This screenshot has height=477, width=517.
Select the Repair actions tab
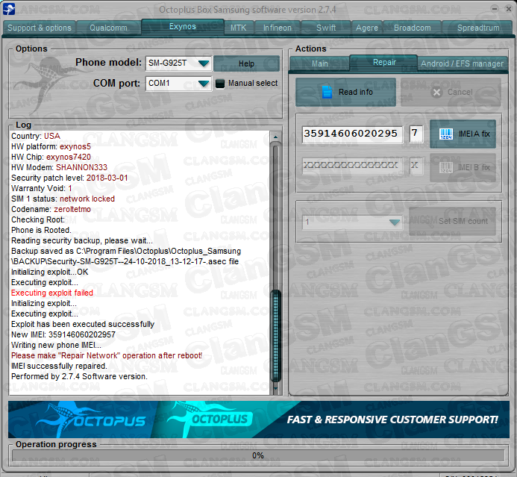pos(384,63)
